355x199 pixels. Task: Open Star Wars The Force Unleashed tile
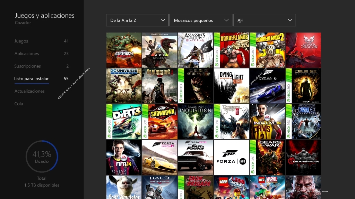303,122
